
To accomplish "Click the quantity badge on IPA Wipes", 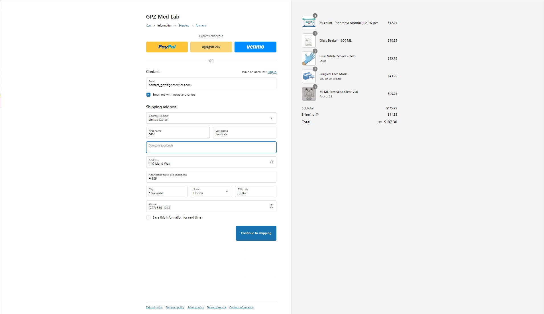I will [x=315, y=16].
